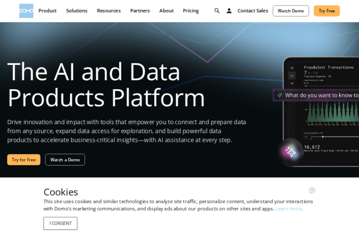The image size is (359, 239).
Task: Click the AI sparkle orb icon
Action: click(290, 152)
